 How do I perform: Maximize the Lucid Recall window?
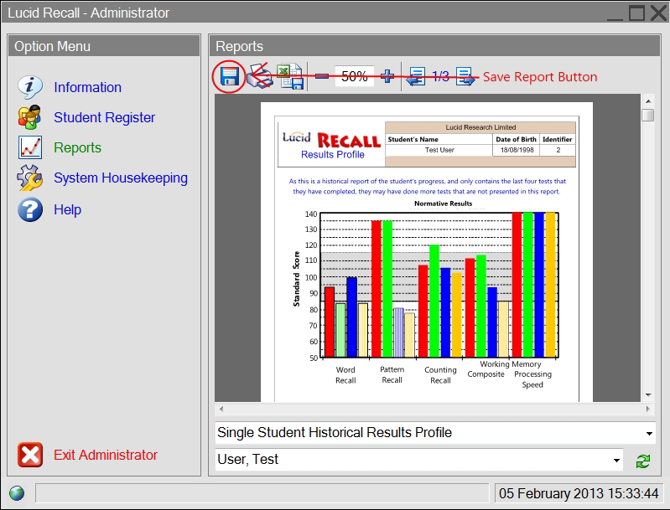pyautogui.click(x=636, y=13)
